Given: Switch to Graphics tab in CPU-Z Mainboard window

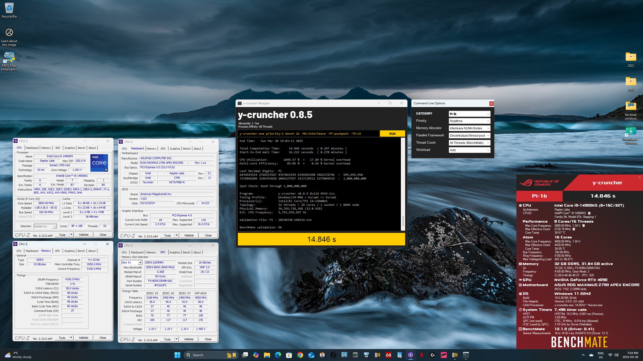Looking at the screenshot, I should coord(175,149).
